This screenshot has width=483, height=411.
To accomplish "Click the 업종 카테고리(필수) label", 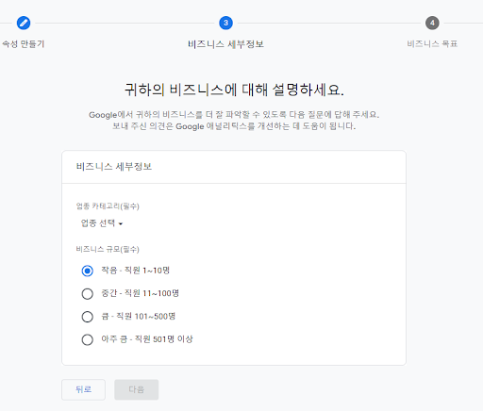I will tap(108, 206).
